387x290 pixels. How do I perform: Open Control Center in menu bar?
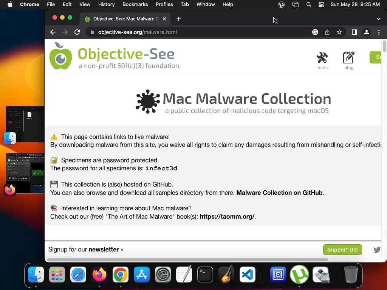click(x=321, y=5)
